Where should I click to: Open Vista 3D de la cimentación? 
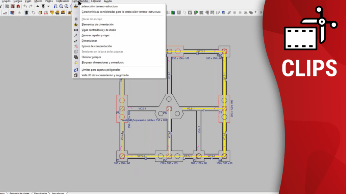pyautogui.click(x=105, y=75)
